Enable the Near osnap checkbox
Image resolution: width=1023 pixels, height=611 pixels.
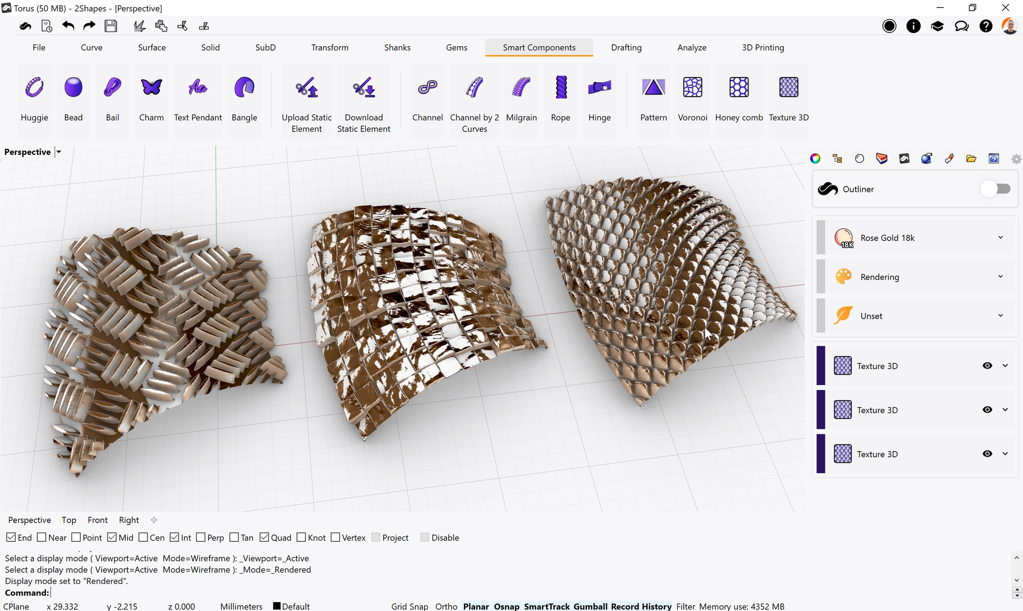(42, 537)
